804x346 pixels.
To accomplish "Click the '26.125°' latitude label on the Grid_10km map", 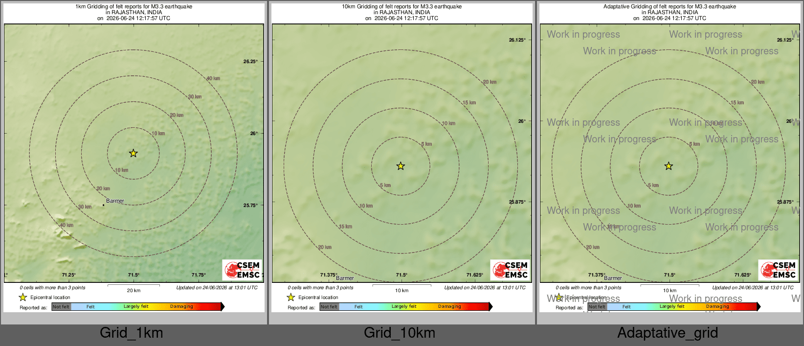I will point(517,40).
